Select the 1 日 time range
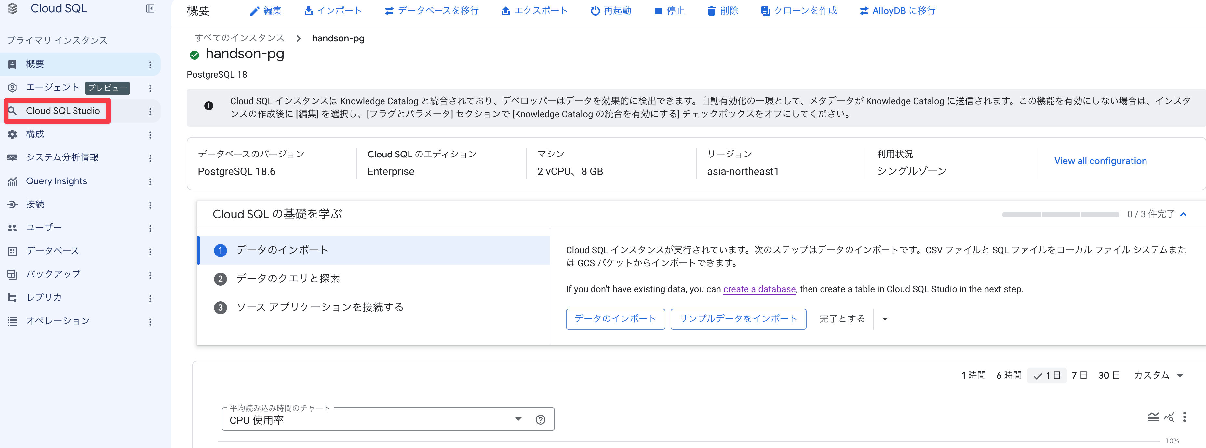 (1047, 375)
